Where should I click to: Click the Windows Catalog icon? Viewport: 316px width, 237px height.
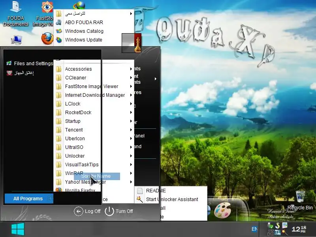(x=58, y=31)
